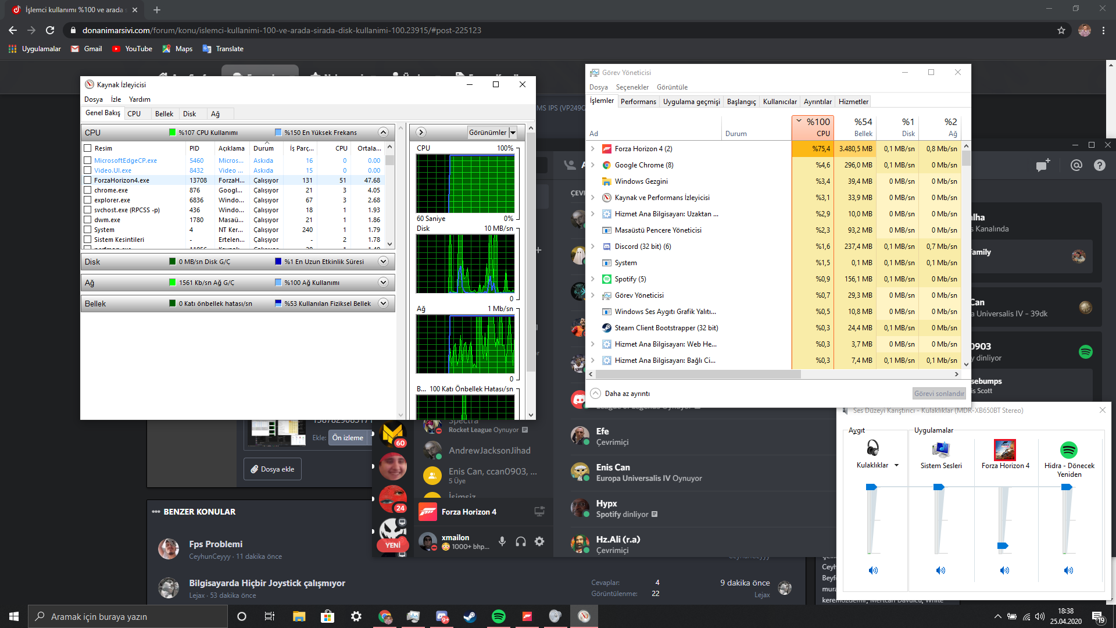Switch to Performans tab in Görev Yöneticisi
Image resolution: width=1116 pixels, height=628 pixels.
click(638, 102)
